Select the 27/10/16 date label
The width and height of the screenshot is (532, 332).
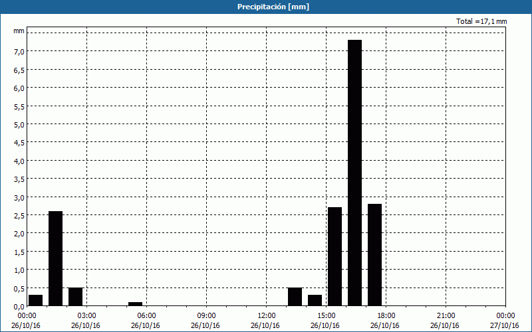pyautogui.click(x=505, y=326)
